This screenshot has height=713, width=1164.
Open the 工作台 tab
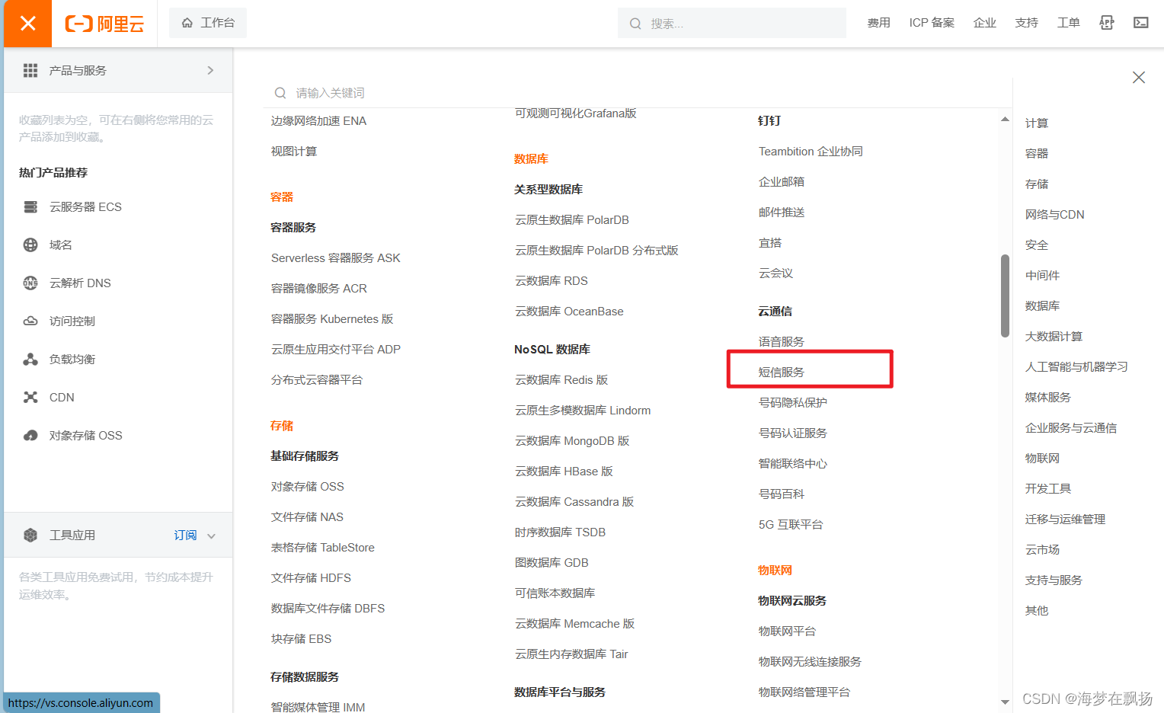tap(208, 23)
